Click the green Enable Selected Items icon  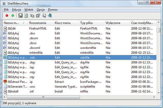pyautogui.click(x=13, y=16)
